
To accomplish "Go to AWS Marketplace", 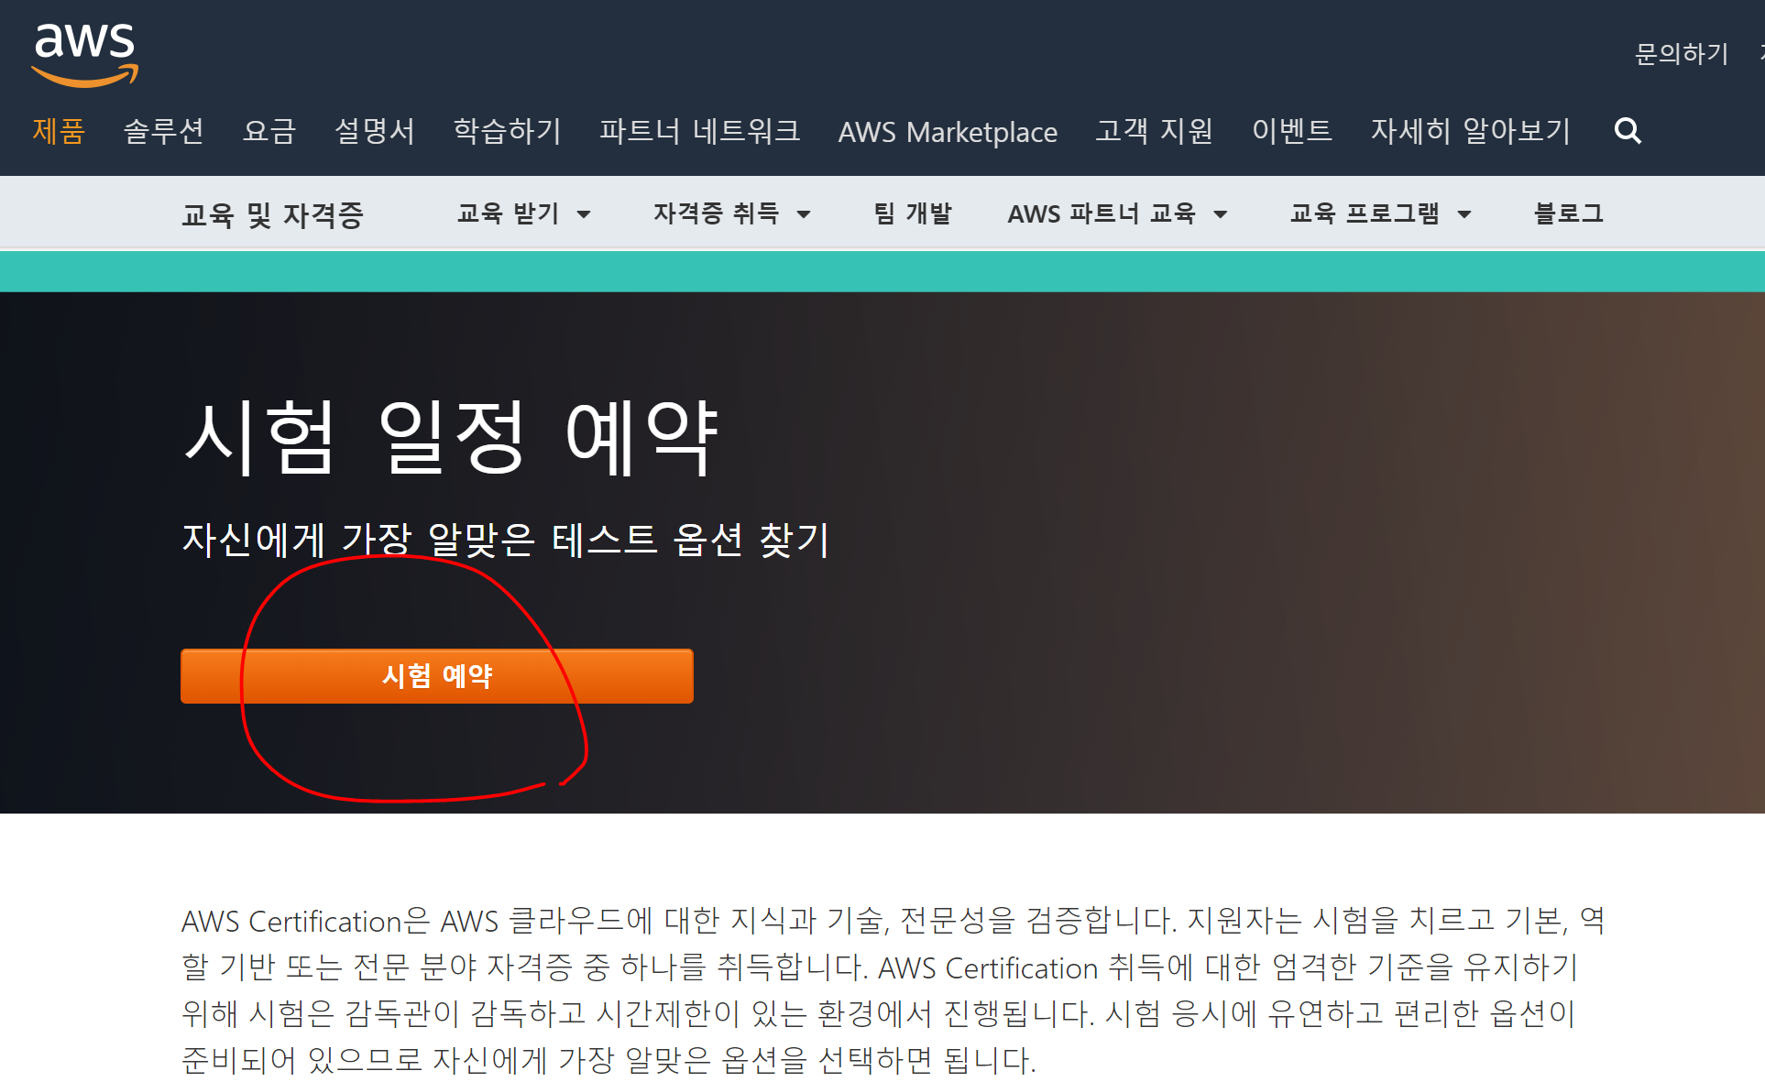I will [x=948, y=132].
